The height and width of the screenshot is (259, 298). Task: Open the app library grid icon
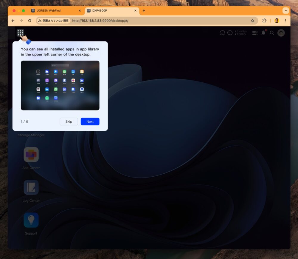20,33
